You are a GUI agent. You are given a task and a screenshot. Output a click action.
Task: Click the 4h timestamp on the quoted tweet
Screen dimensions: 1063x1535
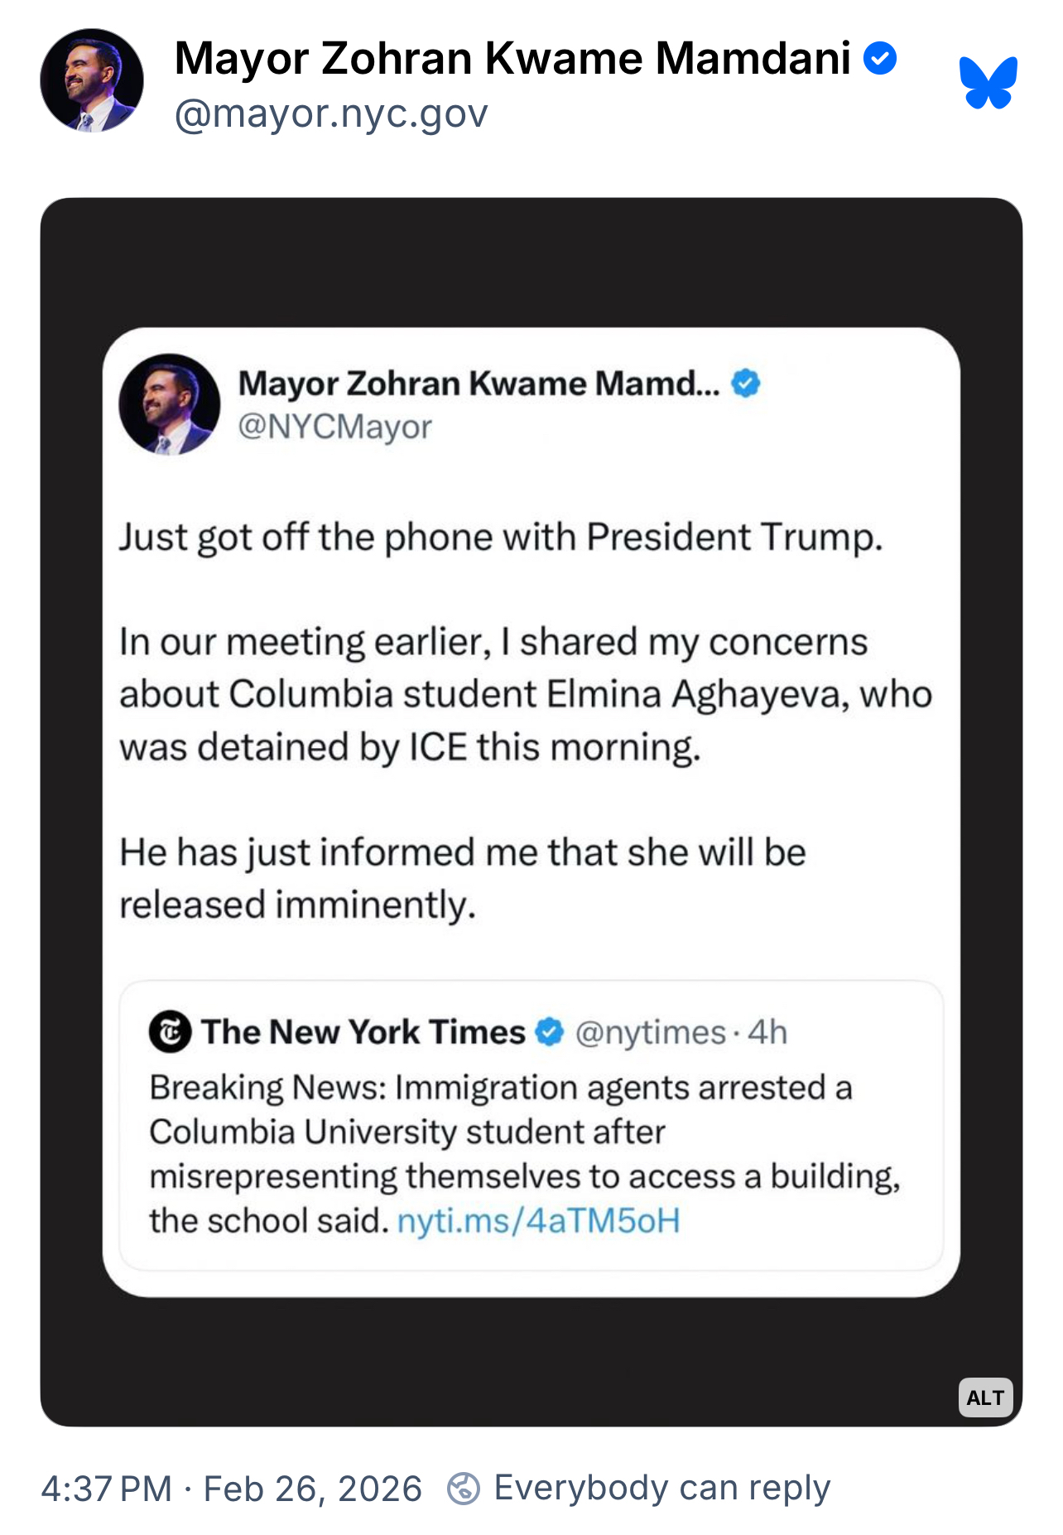tap(767, 1033)
